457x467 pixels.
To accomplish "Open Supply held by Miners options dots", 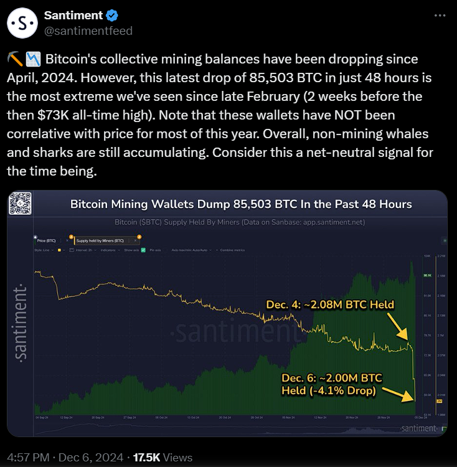I will (129, 240).
